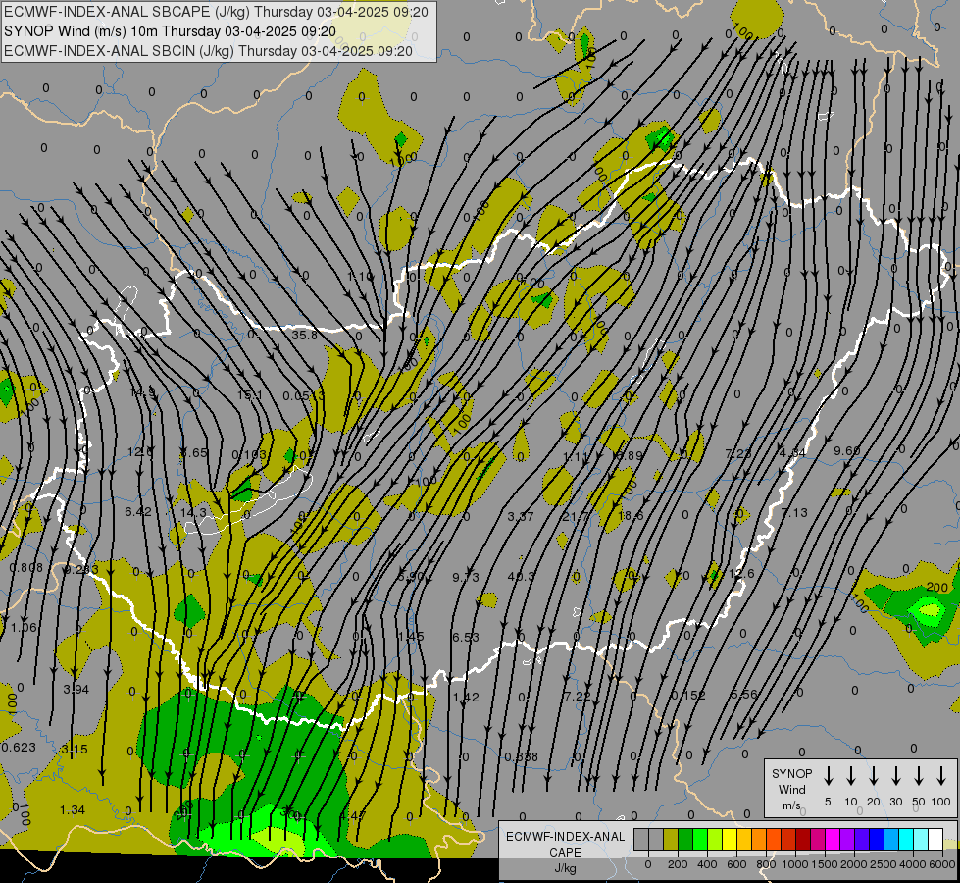This screenshot has height=883, width=960.
Task: Click the map value '21.7'
Action: 576,517
